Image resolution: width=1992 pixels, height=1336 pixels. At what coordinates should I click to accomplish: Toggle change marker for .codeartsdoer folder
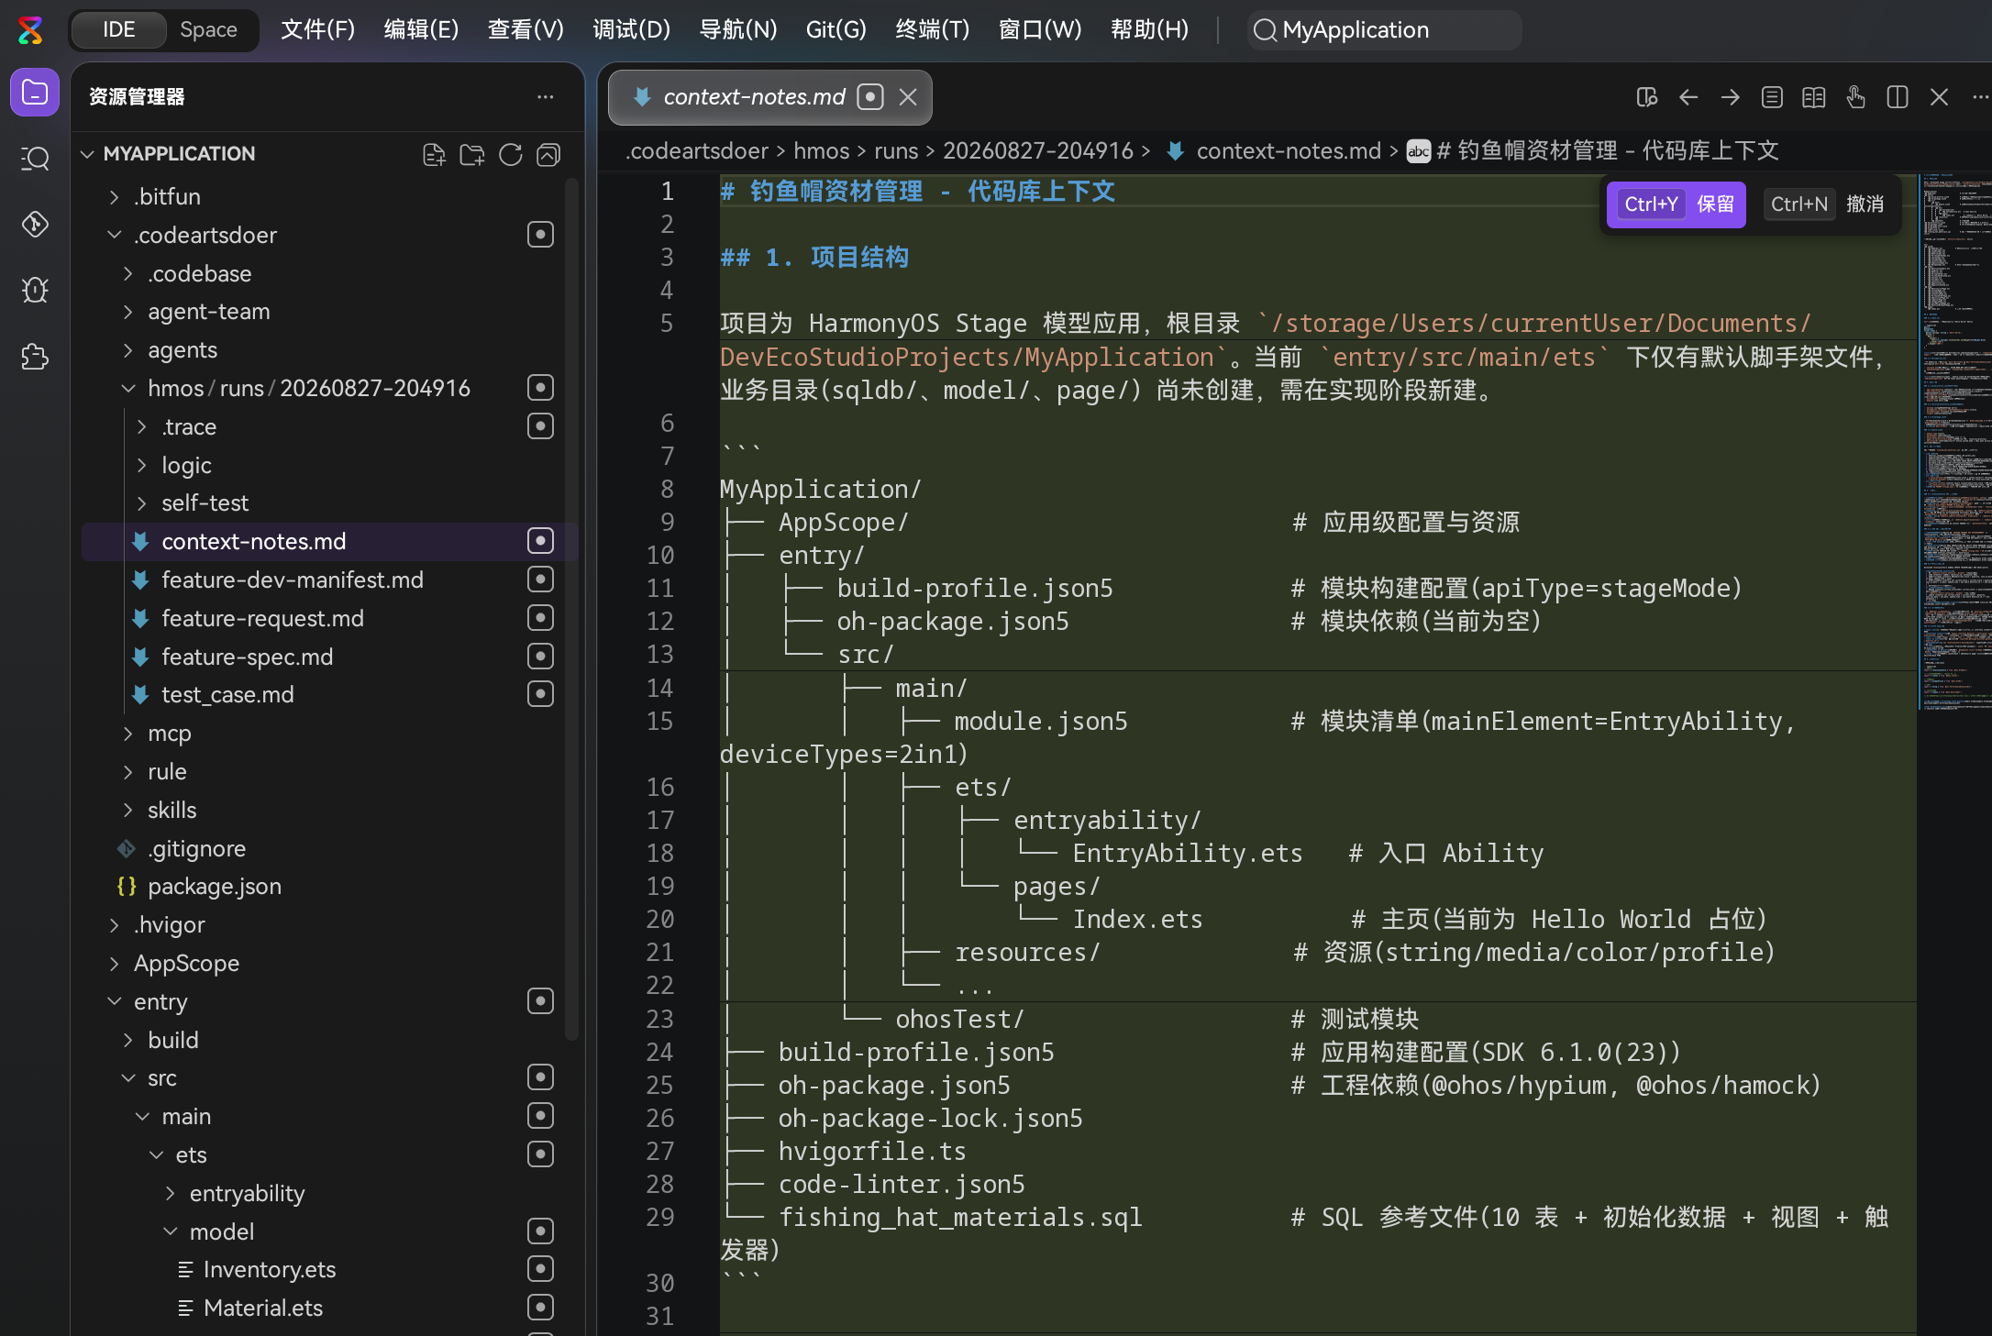[x=541, y=235]
